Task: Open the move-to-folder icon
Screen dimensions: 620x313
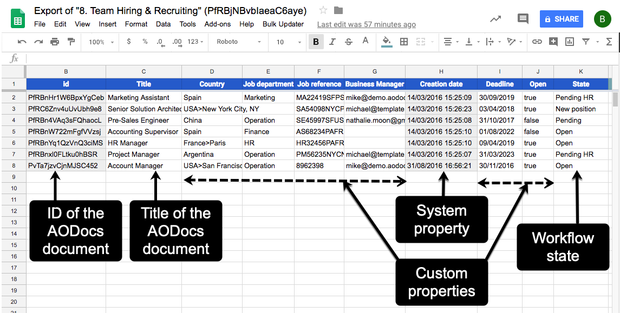Action: click(338, 11)
